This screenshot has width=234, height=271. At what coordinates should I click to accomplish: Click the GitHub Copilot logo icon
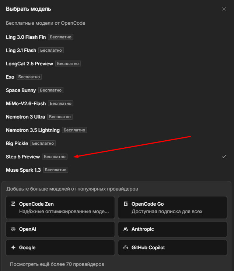[126, 247]
